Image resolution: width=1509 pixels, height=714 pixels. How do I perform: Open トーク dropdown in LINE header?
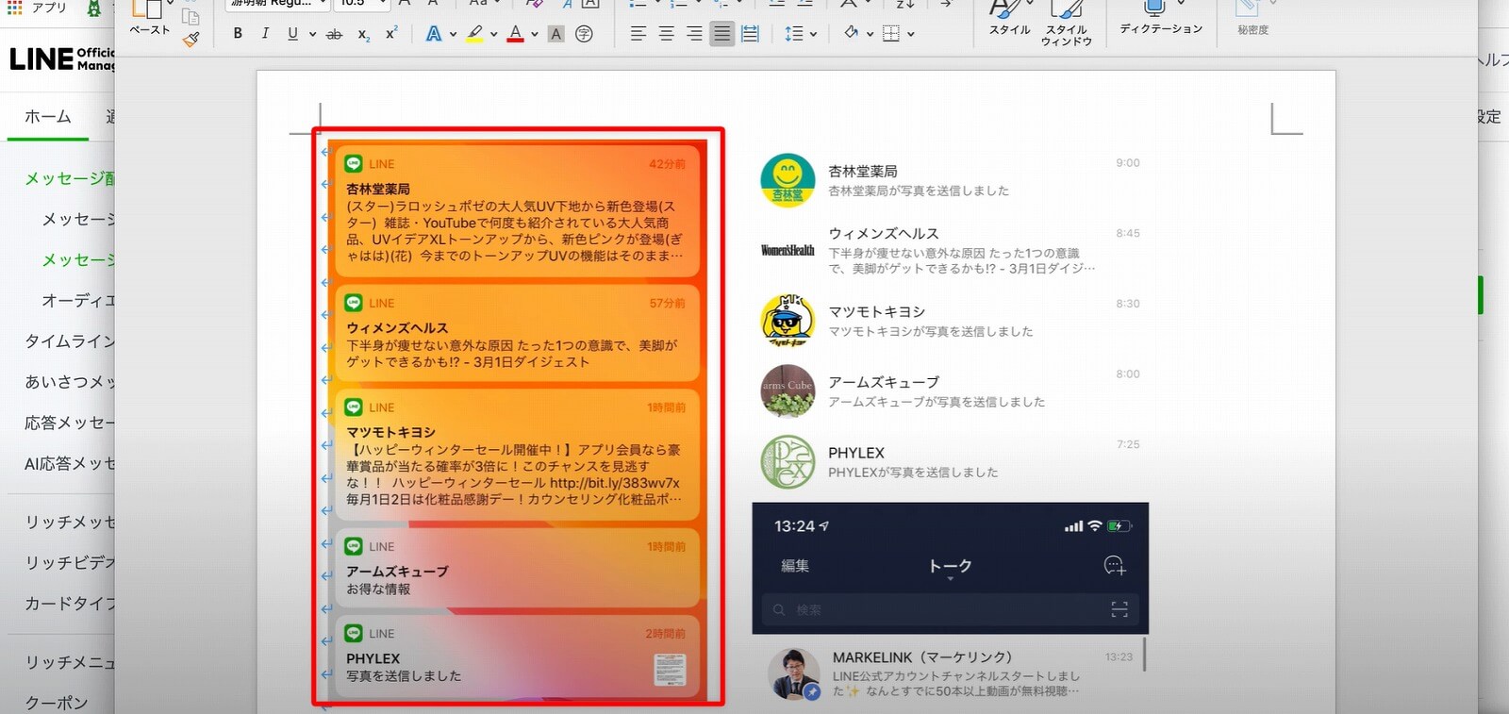[x=950, y=567]
